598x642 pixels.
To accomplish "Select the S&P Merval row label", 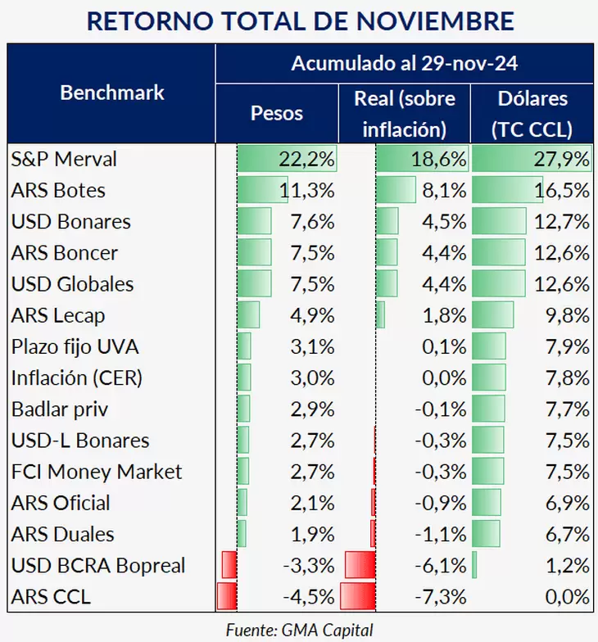I will [64, 159].
